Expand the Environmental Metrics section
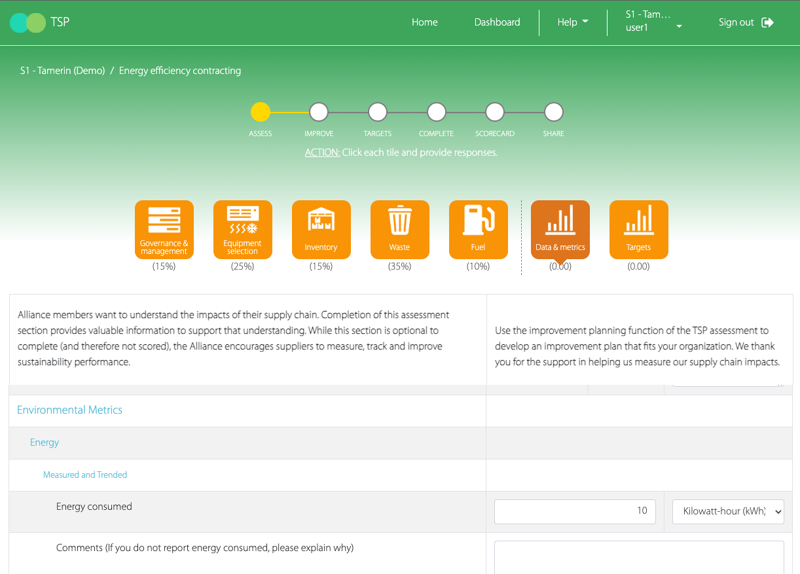 (69, 410)
